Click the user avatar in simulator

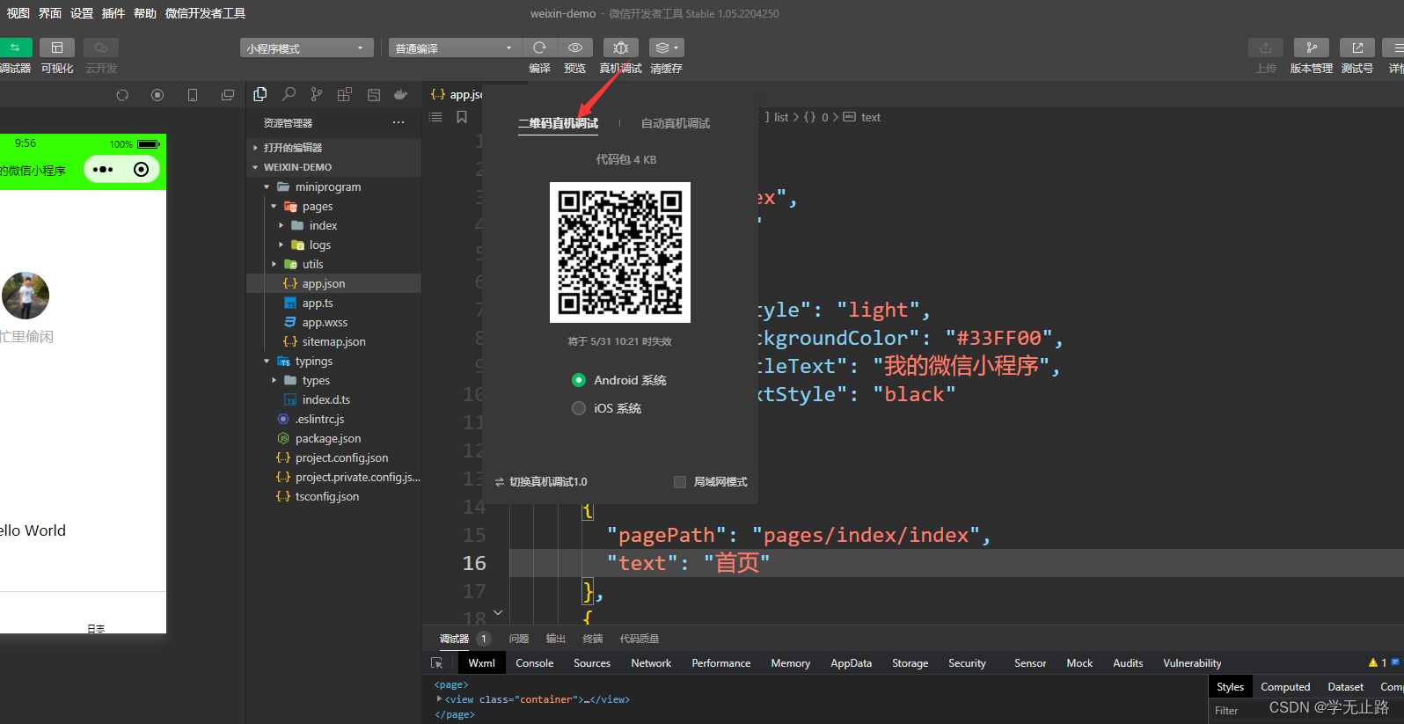26,296
